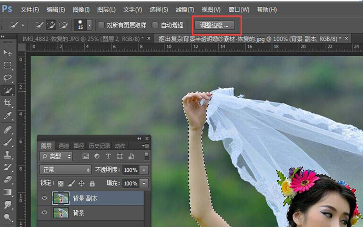Expand the toolbox double-arrow
The image size is (363, 227).
tap(3, 36)
